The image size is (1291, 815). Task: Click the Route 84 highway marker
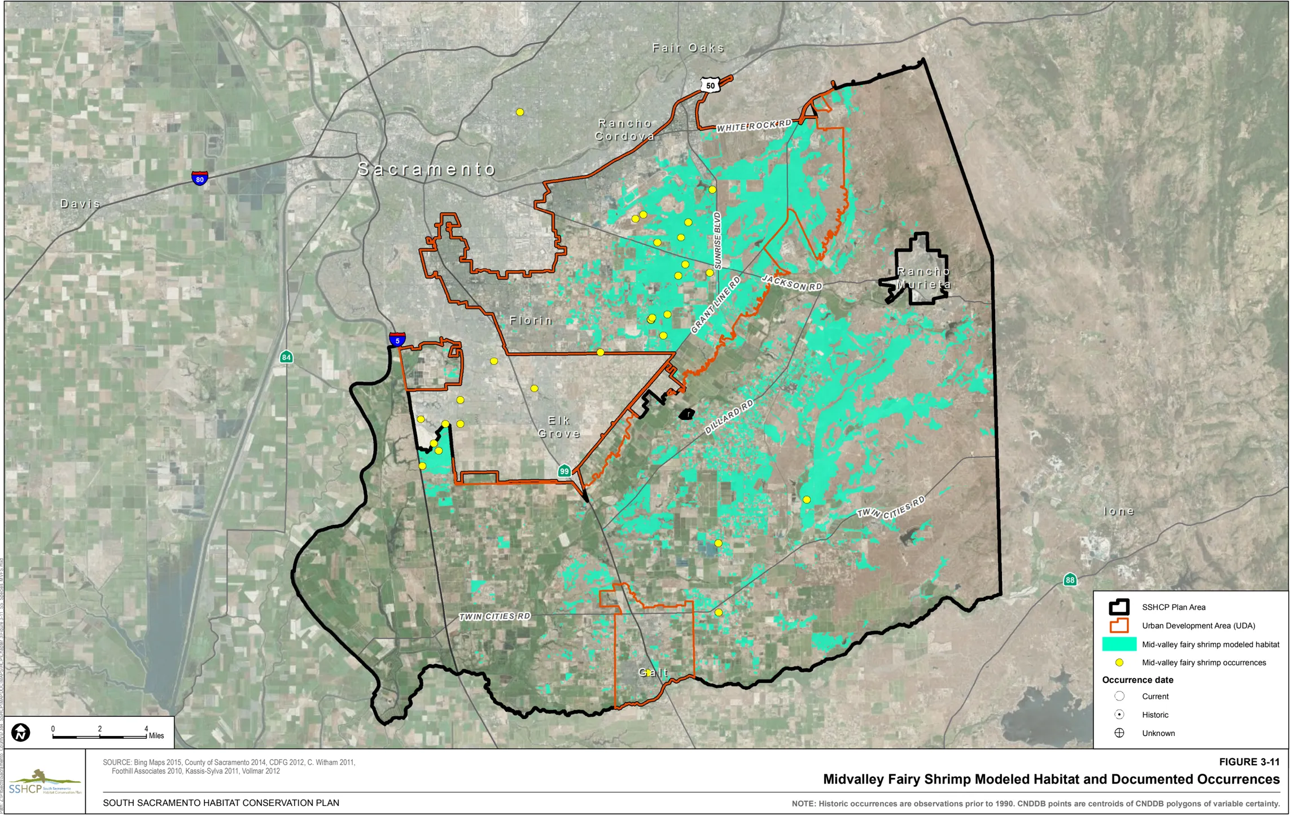[x=286, y=357]
